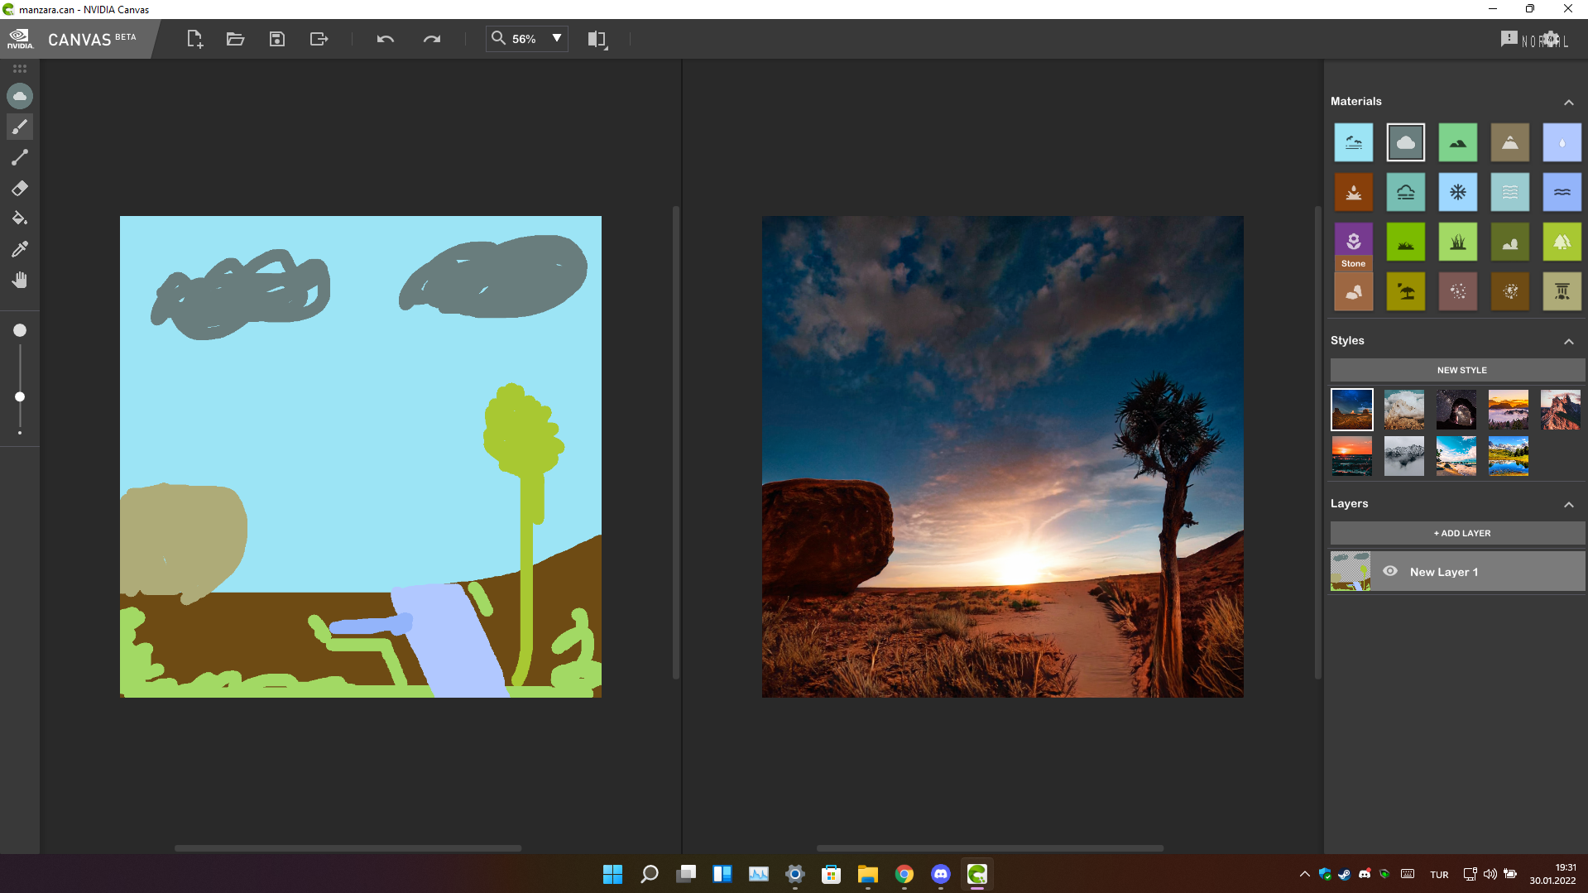Pick the Fog material
This screenshot has width=1588, height=893.
click(1406, 192)
